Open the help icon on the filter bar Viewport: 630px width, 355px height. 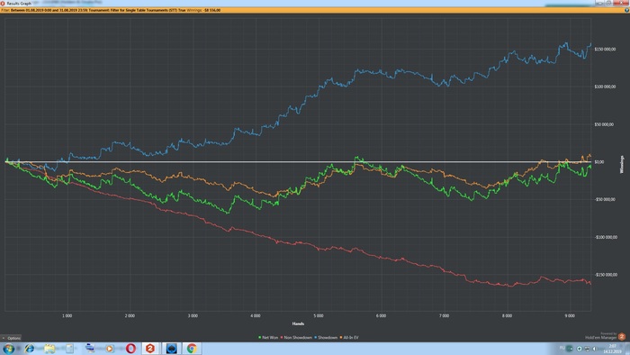(x=626, y=10)
